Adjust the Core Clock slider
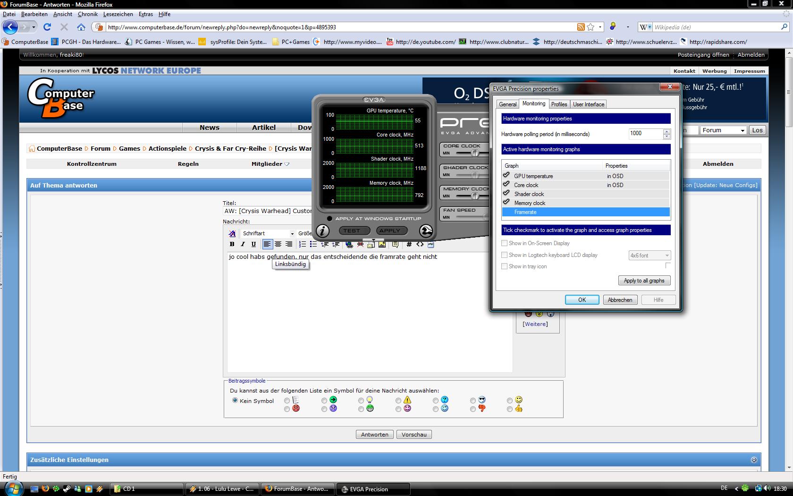This screenshot has width=793, height=496. pyautogui.click(x=475, y=153)
